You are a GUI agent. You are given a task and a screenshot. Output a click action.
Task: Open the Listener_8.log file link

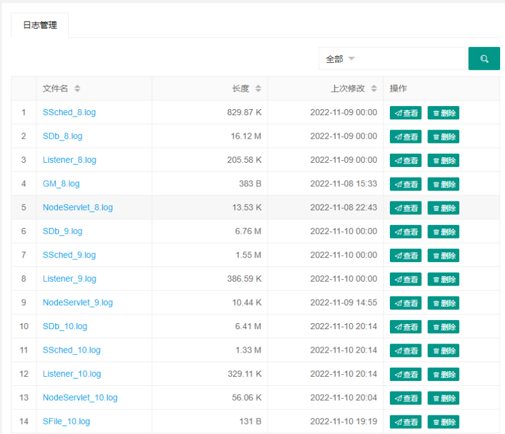[x=69, y=160]
